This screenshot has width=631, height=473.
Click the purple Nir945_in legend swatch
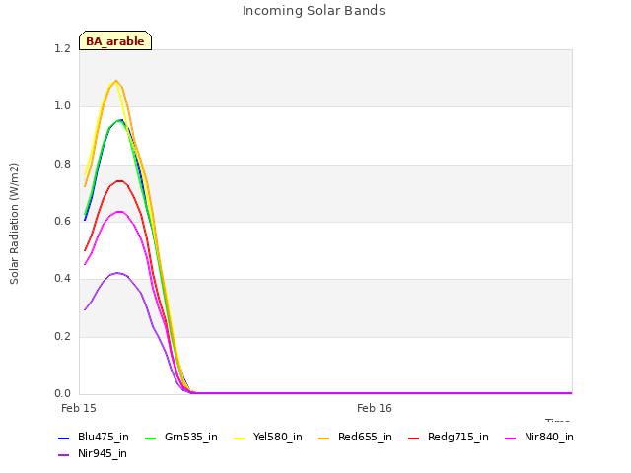tap(64, 455)
